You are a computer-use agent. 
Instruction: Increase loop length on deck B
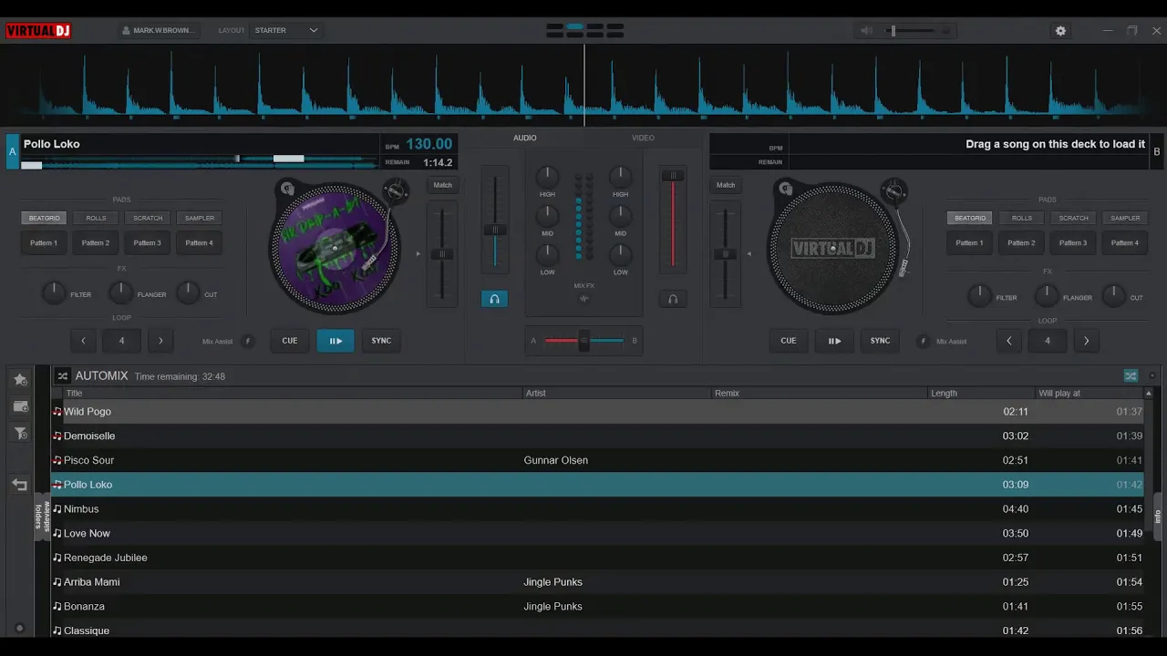coord(1086,341)
